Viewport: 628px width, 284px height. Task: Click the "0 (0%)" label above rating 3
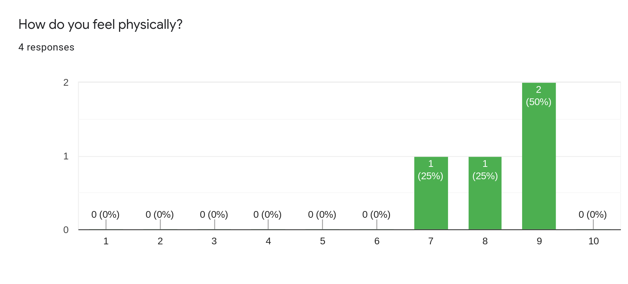pos(214,214)
